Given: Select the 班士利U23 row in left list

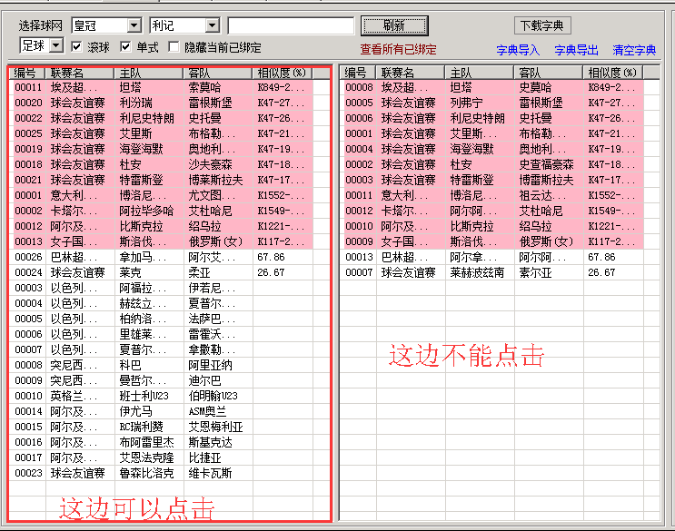Looking at the screenshot, I should 145,396.
